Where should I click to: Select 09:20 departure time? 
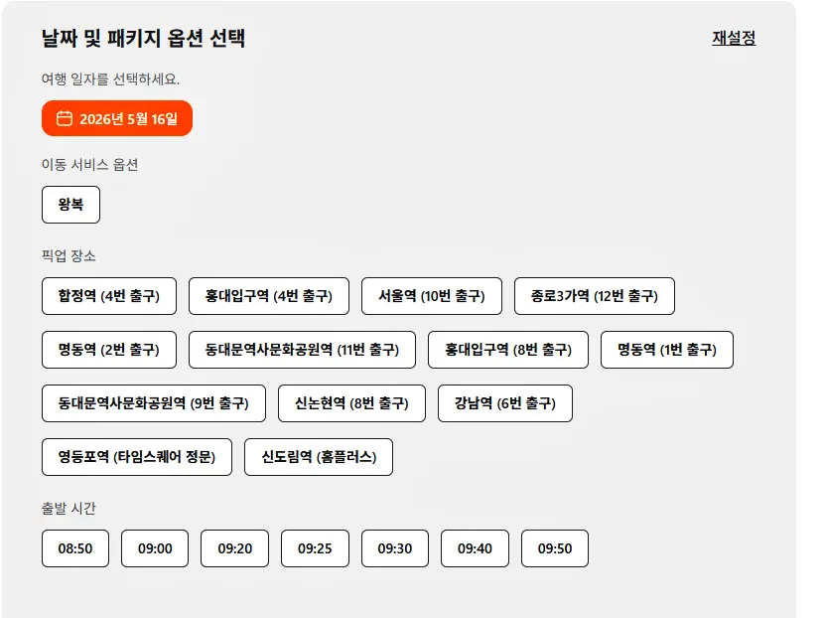point(235,548)
